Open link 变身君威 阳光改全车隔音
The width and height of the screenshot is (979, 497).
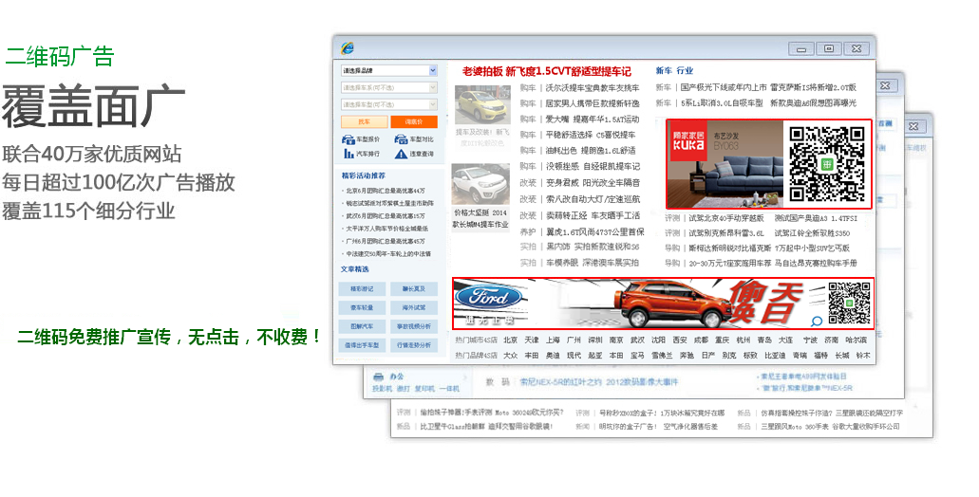tap(593, 183)
